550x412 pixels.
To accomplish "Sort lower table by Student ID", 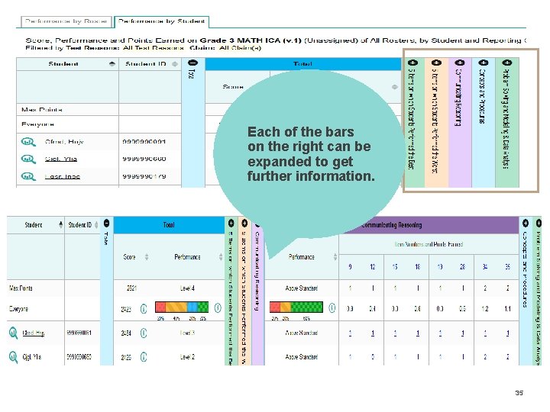I will point(96,224).
